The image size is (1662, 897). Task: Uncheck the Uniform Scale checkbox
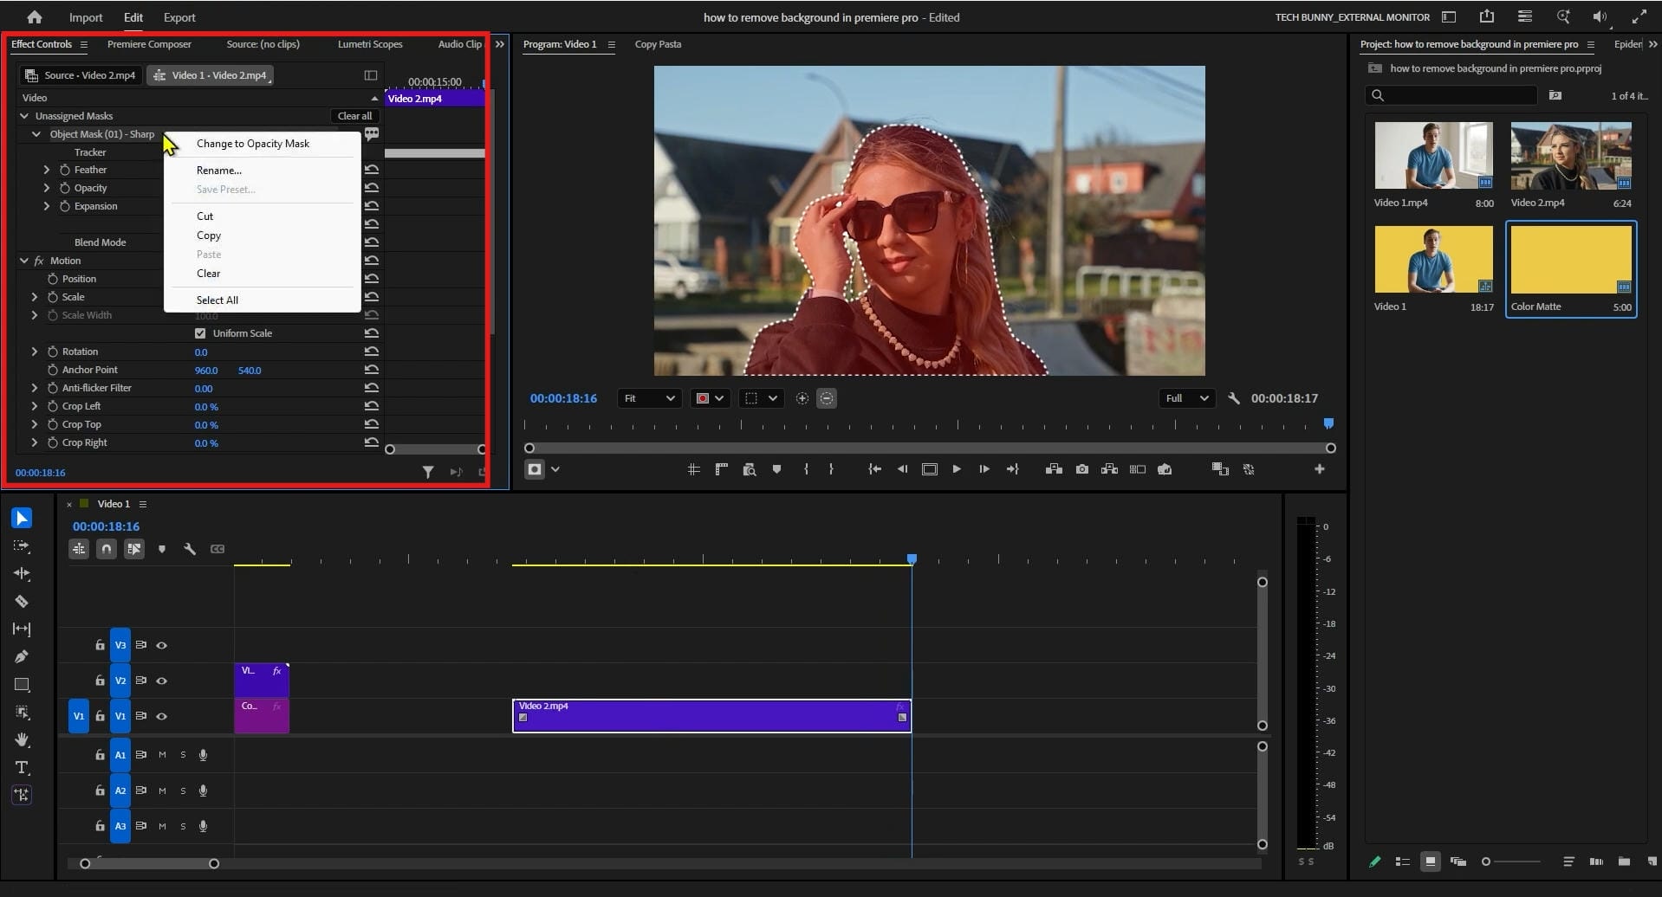pyautogui.click(x=200, y=333)
